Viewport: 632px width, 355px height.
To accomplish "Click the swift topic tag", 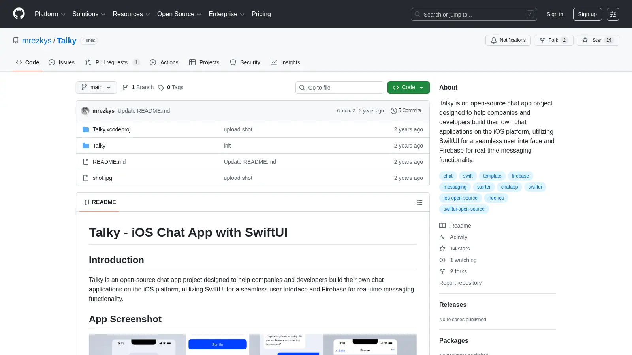I will click(468, 176).
